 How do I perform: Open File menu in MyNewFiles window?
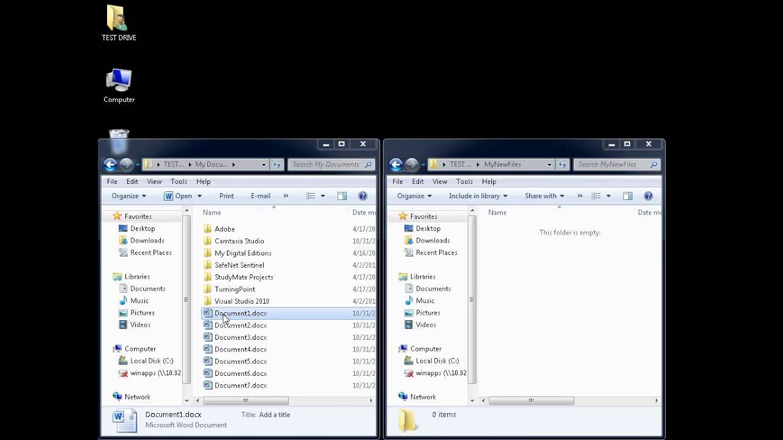click(398, 182)
